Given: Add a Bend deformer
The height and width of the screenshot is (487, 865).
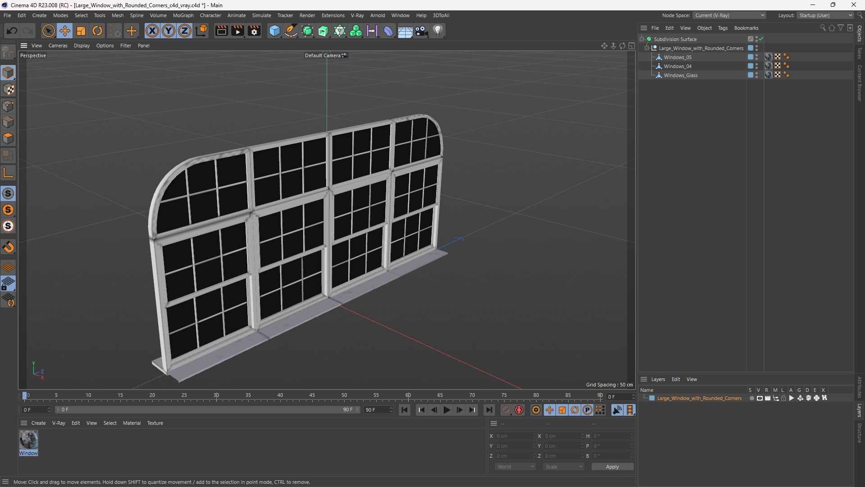Looking at the screenshot, I should click(388, 31).
